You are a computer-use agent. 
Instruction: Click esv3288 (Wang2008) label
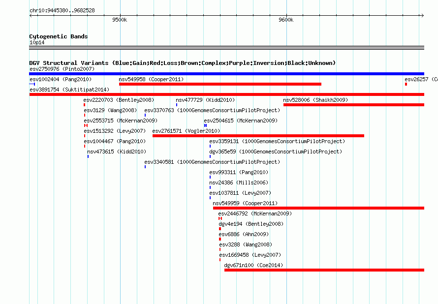(x=246, y=244)
